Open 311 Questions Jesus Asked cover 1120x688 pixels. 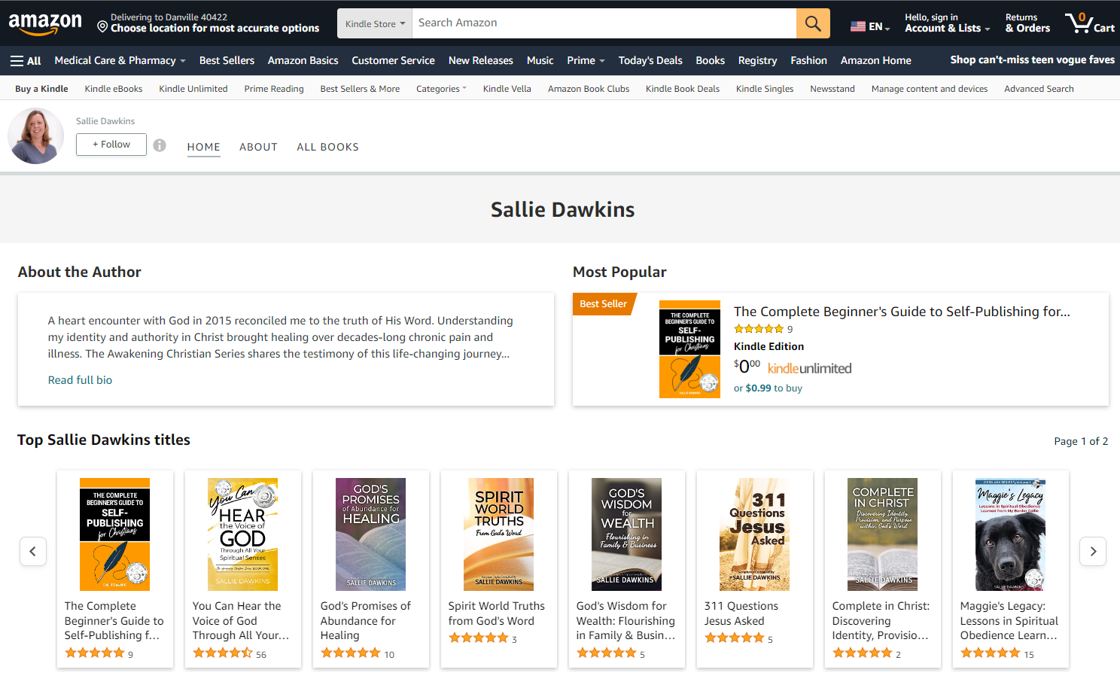point(754,534)
